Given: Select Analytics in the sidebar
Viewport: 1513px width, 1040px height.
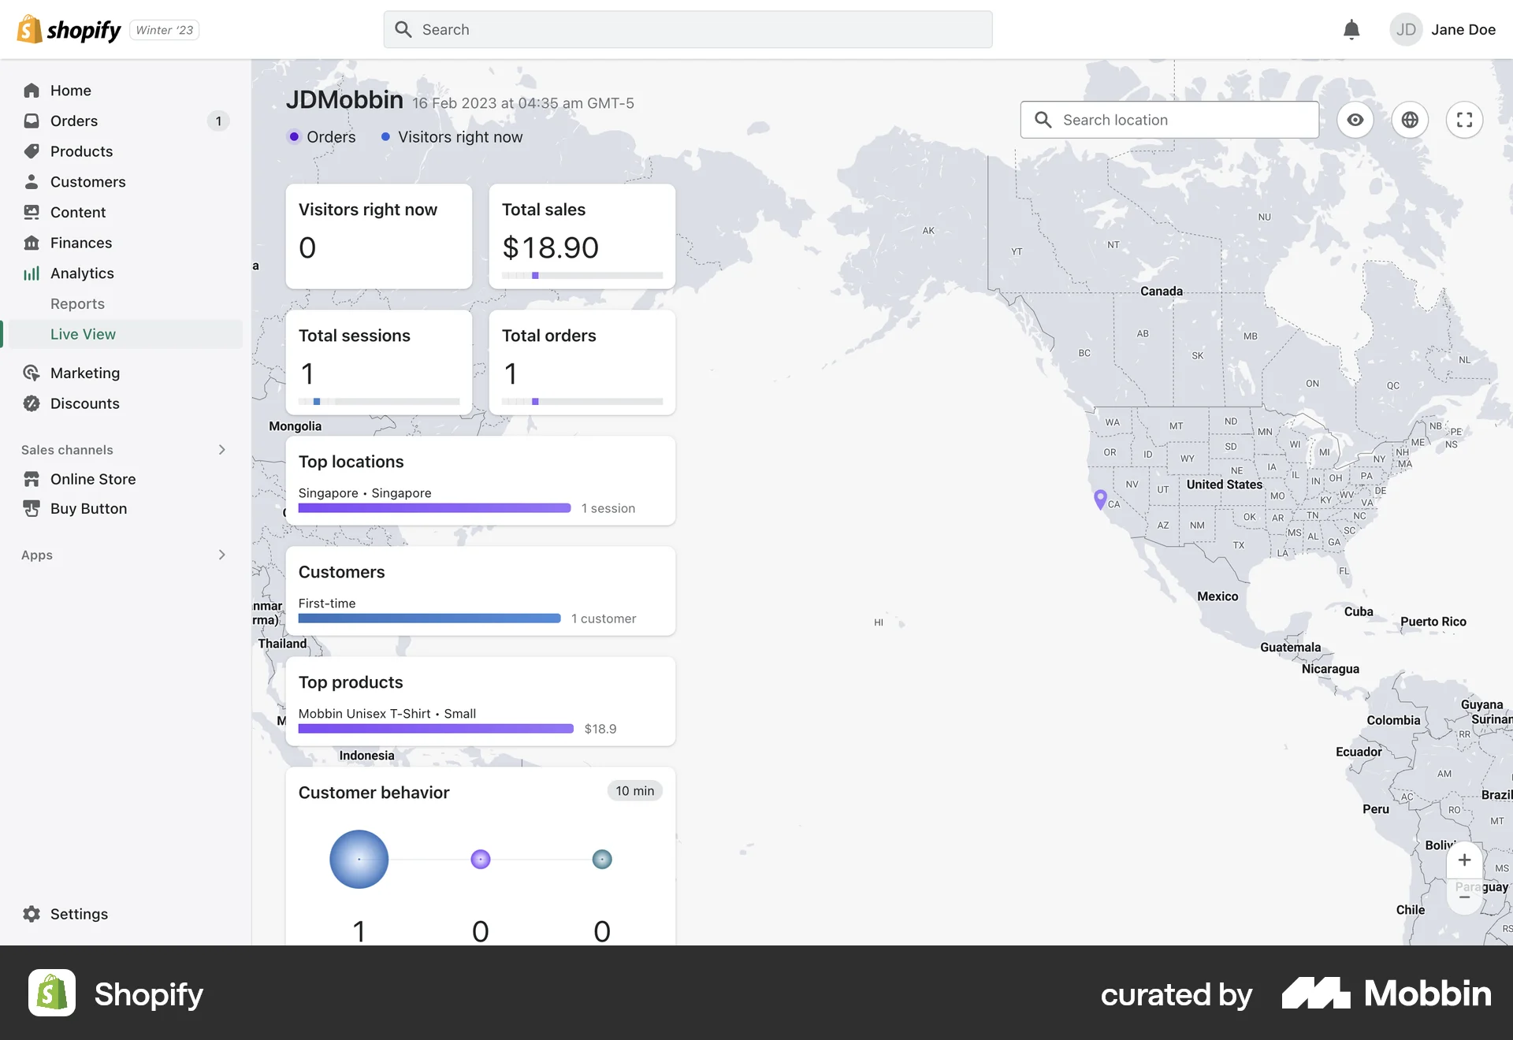Looking at the screenshot, I should pyautogui.click(x=81, y=273).
